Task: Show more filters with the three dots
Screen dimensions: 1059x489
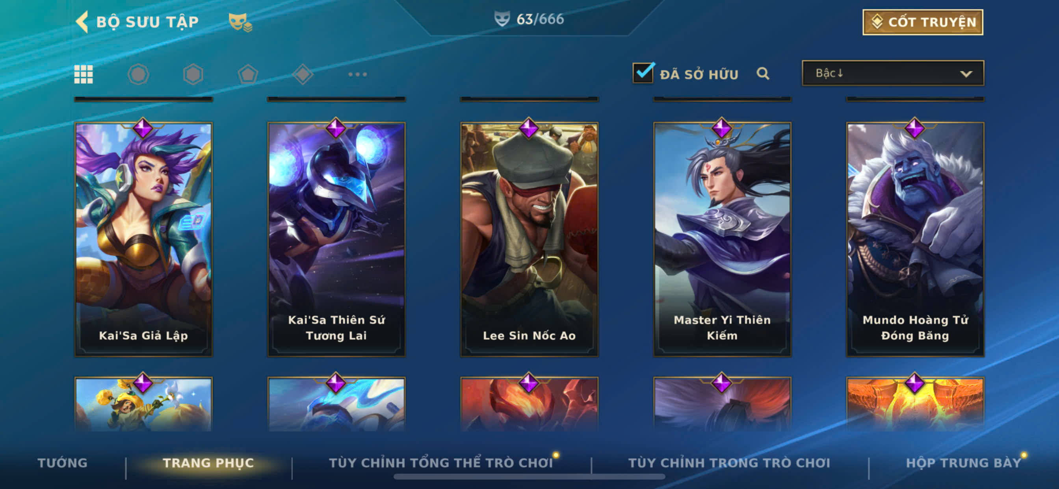Action: click(357, 74)
